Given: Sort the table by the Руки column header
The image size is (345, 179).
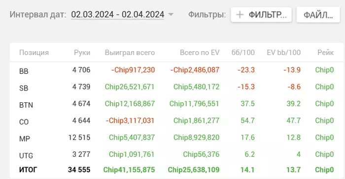Looking at the screenshot, I should 82,53.
